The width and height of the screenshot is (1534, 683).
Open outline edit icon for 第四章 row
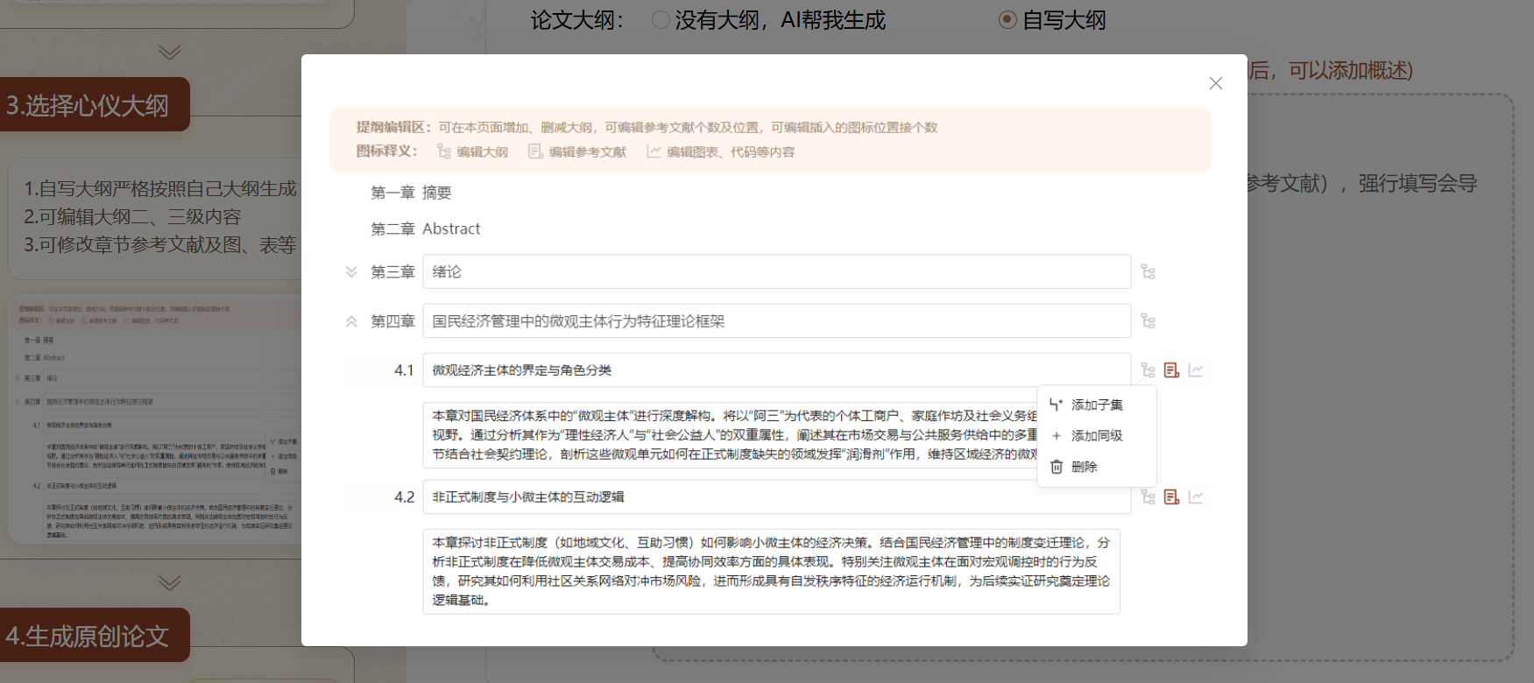1148,321
